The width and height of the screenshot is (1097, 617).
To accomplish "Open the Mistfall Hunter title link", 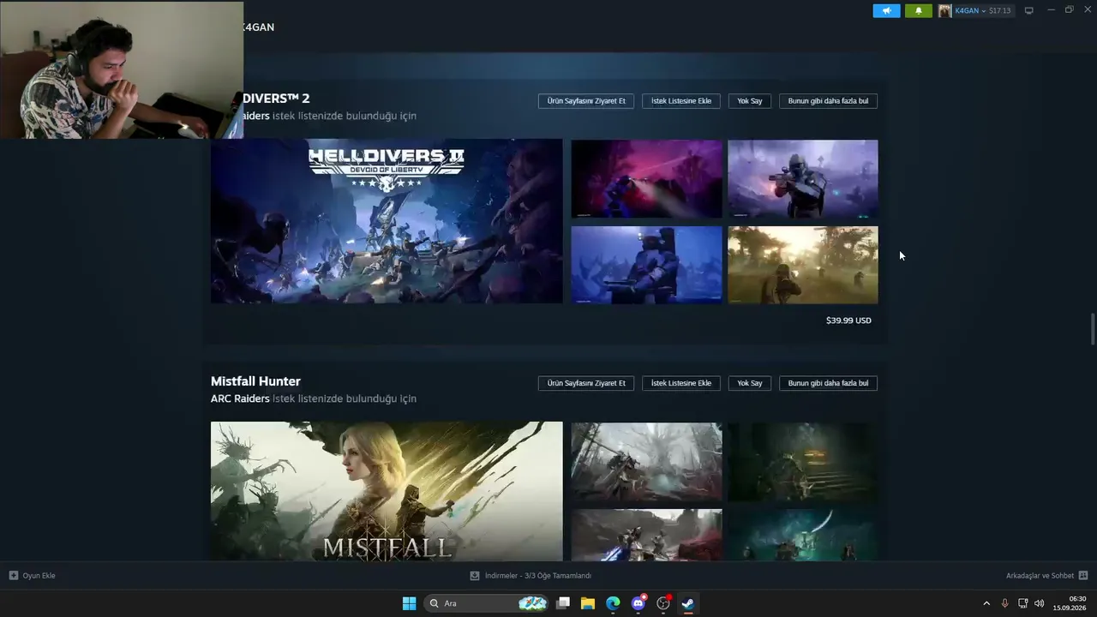I will coord(255,381).
